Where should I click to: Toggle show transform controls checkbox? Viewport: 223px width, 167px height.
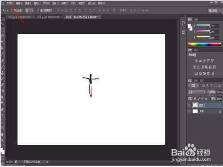click(x=38, y=10)
